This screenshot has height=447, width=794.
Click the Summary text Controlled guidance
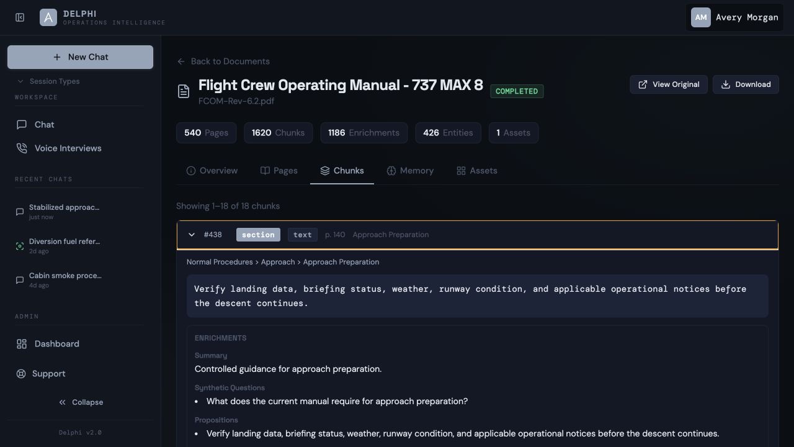(288, 369)
